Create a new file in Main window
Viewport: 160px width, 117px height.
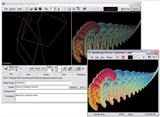(27, 9)
